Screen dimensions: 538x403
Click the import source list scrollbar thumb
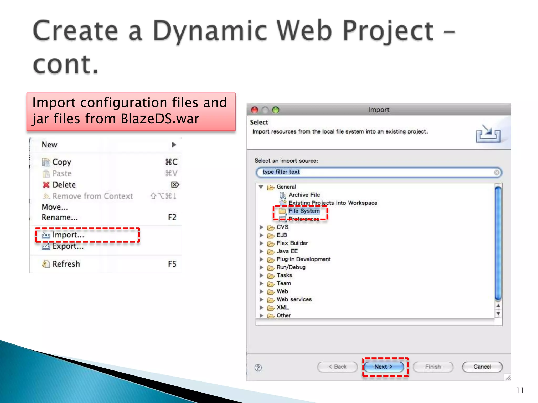(x=498, y=243)
